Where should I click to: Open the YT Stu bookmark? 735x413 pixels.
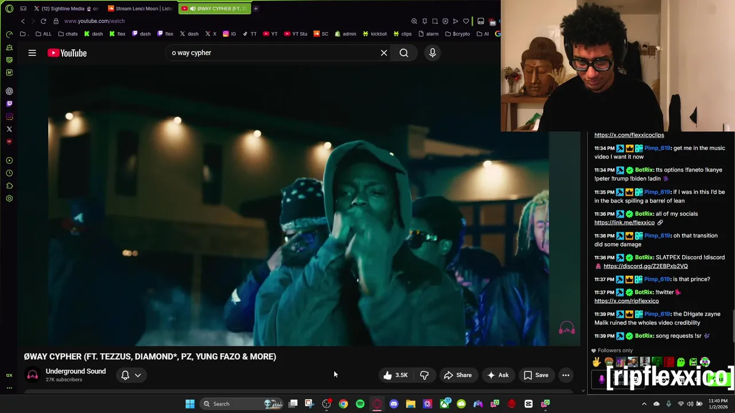click(x=296, y=34)
